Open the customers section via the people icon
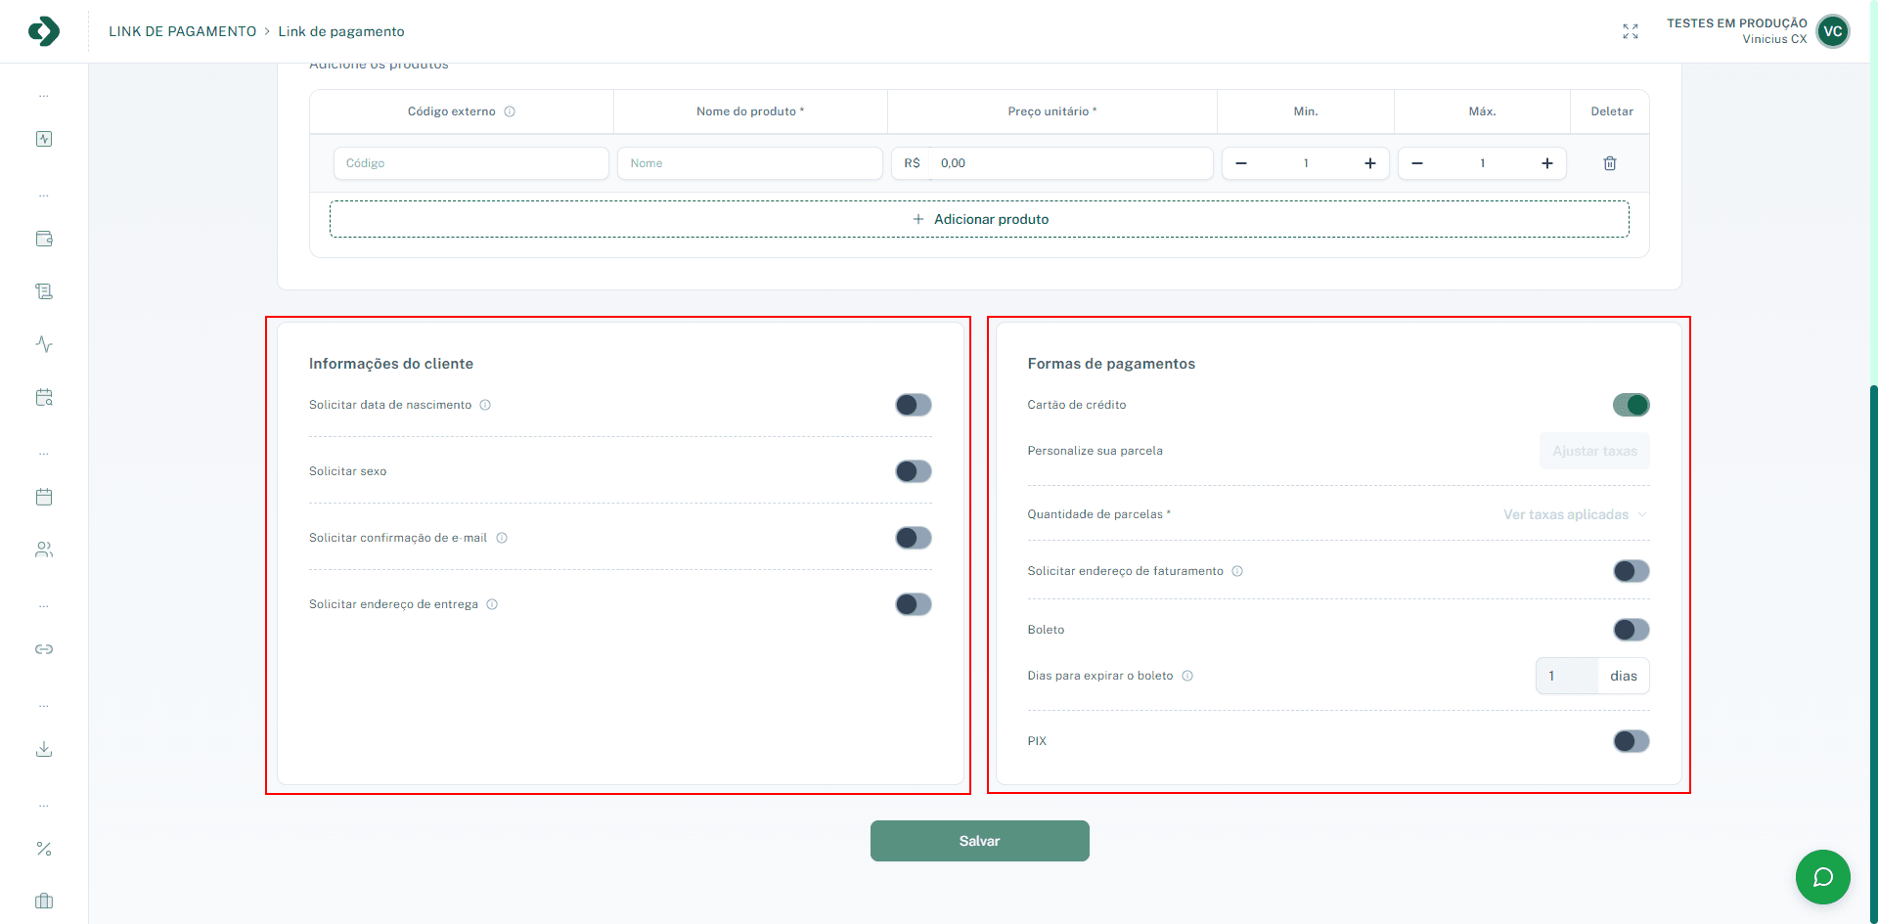The width and height of the screenshot is (1878, 924). coord(44,549)
